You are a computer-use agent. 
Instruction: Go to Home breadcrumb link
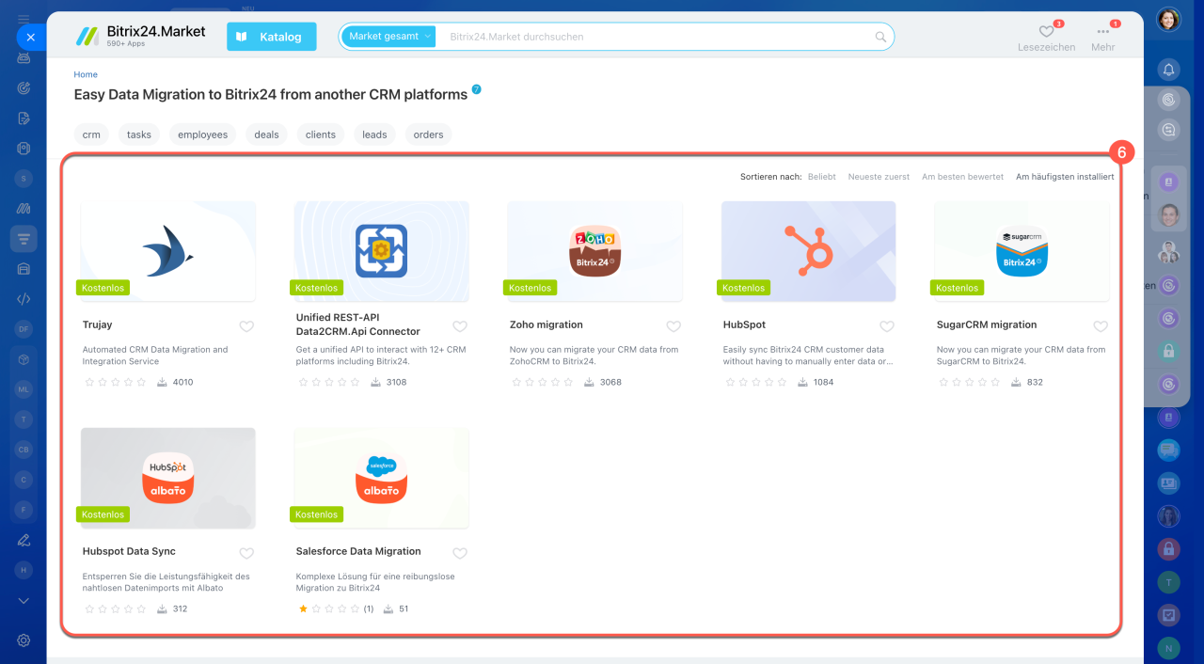[x=86, y=74]
